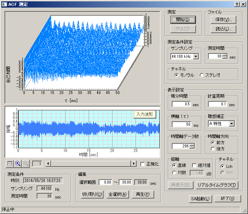
Task: Toggle the 絶対値 checkbox
Action: [x=194, y=165]
